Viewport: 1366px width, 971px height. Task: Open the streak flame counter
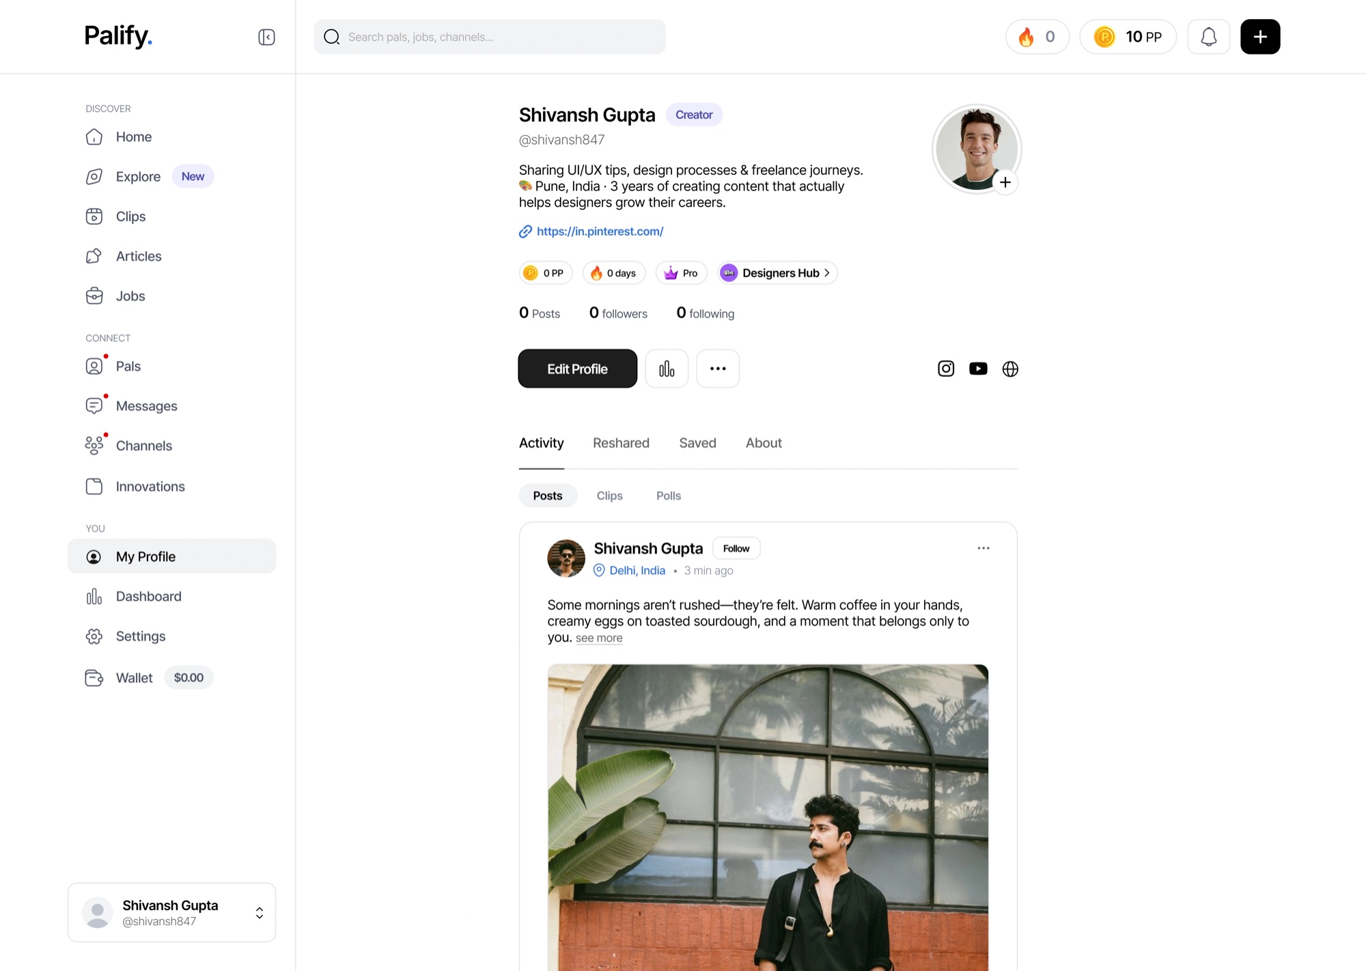click(x=1037, y=37)
